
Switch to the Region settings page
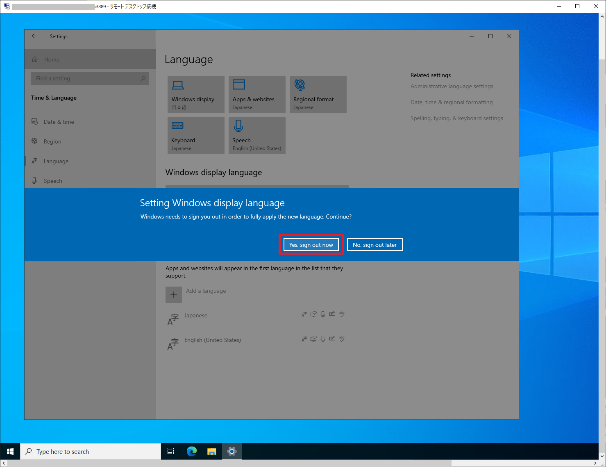pyautogui.click(x=52, y=141)
